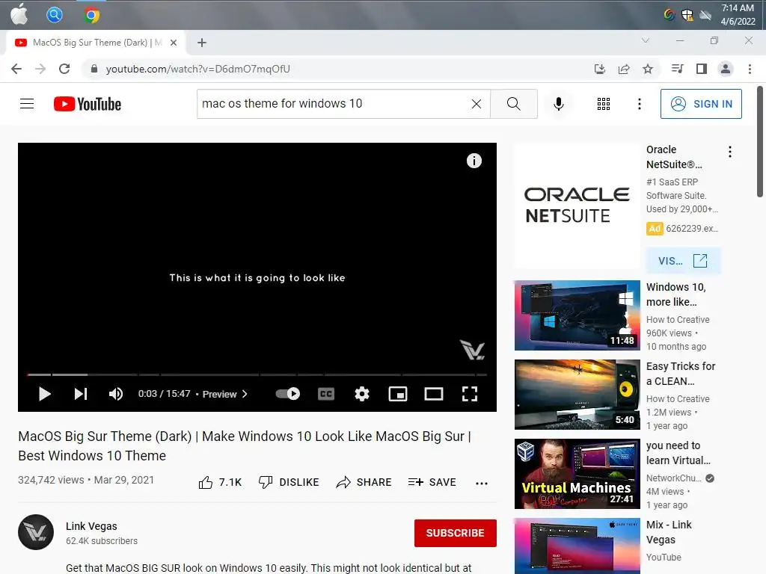
Task: Click the VISIT ad button
Action: [683, 261]
